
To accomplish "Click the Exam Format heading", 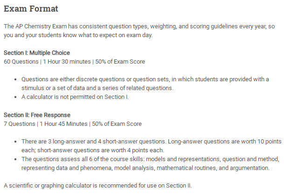I will (x=31, y=9).
